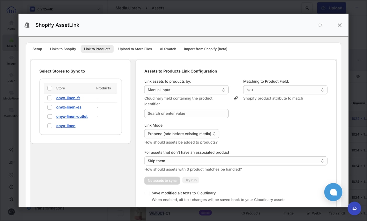Switch to the Upload to Store Files tab

click(135, 49)
